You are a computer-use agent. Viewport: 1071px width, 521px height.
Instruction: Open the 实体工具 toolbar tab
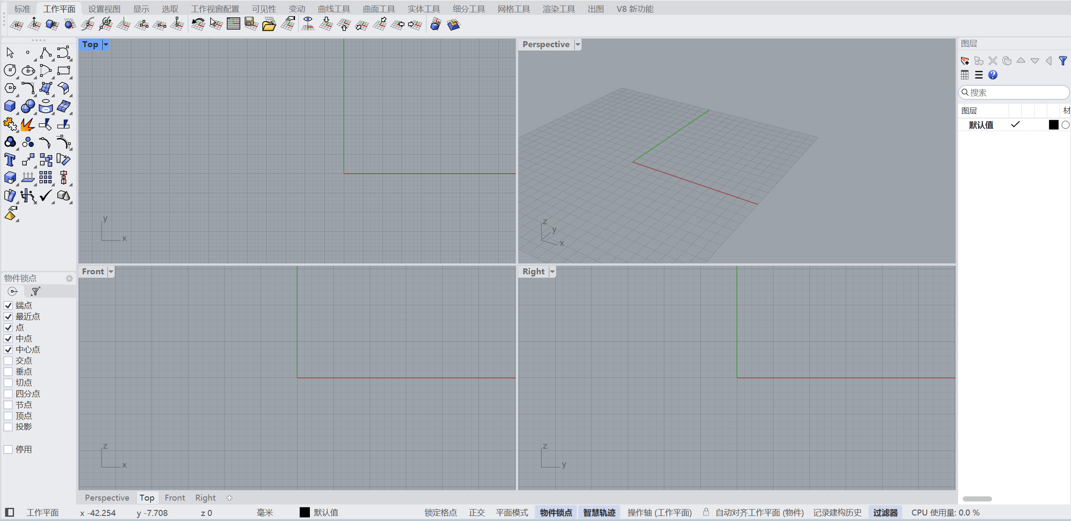[424, 9]
